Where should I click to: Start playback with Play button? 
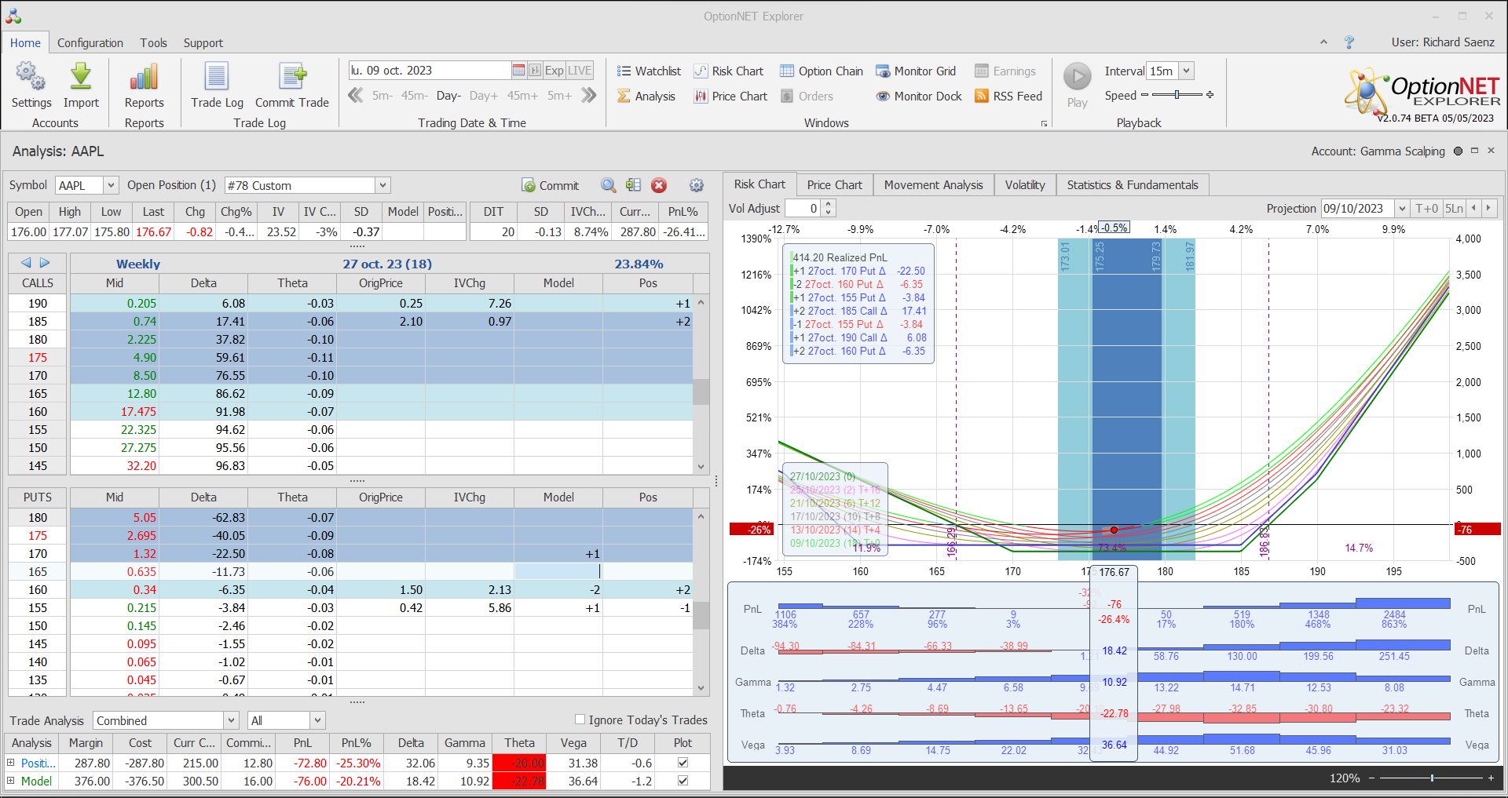1078,77
